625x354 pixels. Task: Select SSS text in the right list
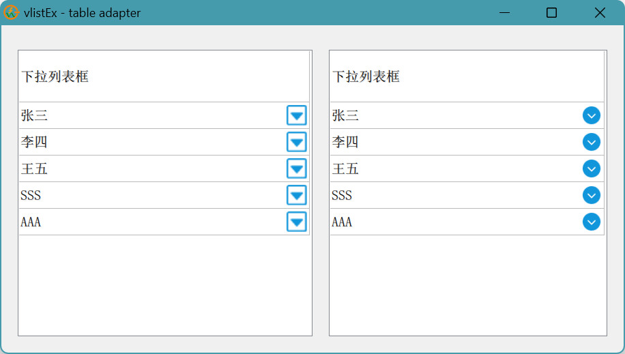(342, 195)
